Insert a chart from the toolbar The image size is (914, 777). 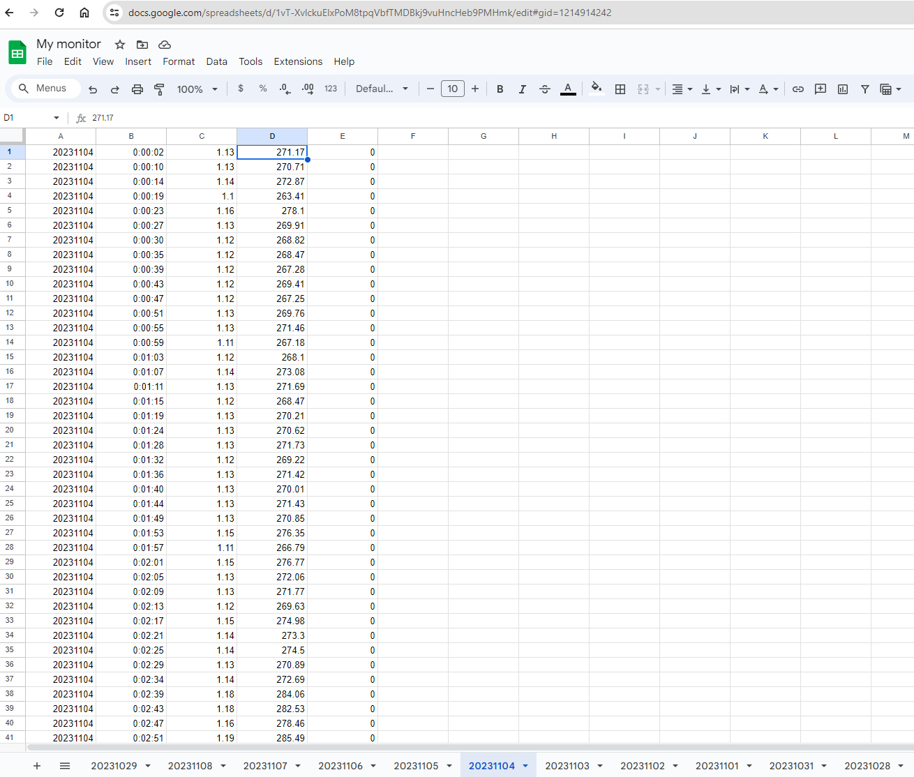(x=842, y=89)
